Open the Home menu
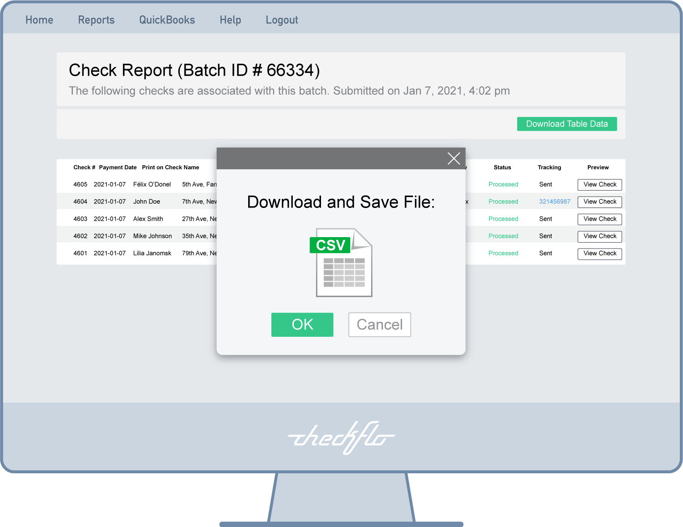 click(39, 20)
